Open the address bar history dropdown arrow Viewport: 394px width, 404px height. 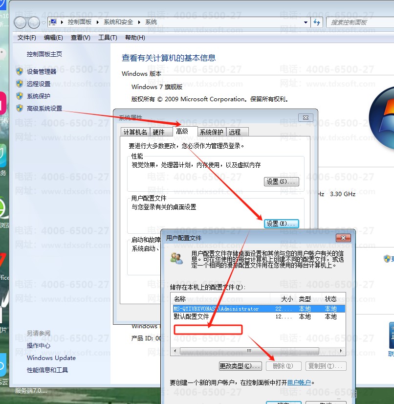306,22
